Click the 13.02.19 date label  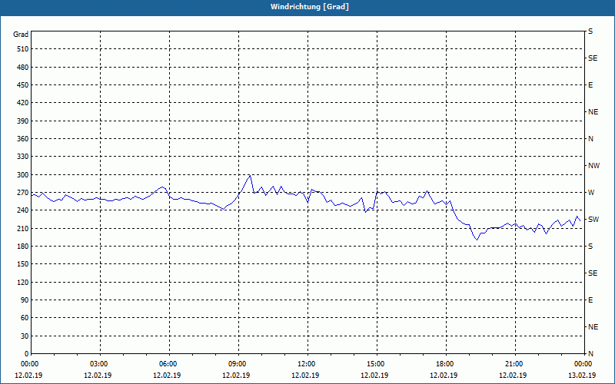582,375
